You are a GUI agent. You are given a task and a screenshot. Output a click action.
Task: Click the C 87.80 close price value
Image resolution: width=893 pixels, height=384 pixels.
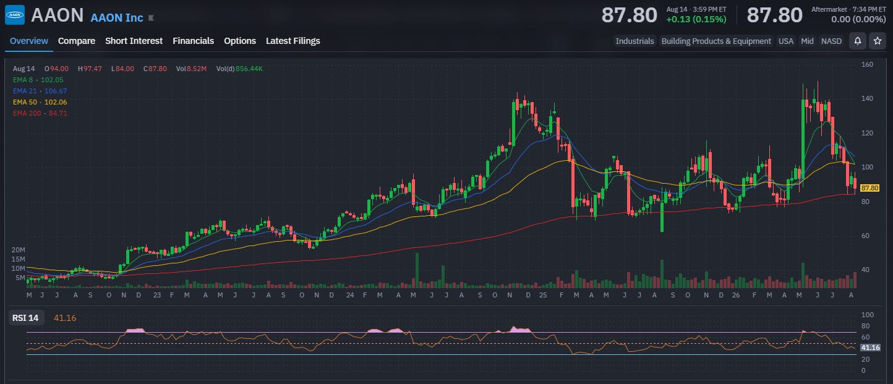point(155,69)
